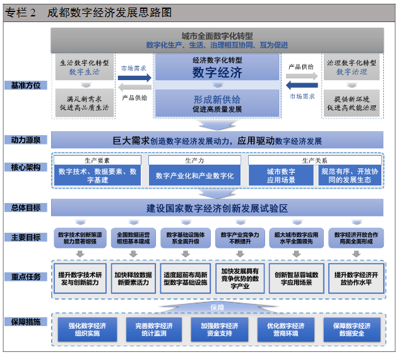Image resolution: width=399 pixels, height=357 pixels.
Task: Click the 建设国家数字经济创新发展试验区 banner
Action: (x=217, y=208)
